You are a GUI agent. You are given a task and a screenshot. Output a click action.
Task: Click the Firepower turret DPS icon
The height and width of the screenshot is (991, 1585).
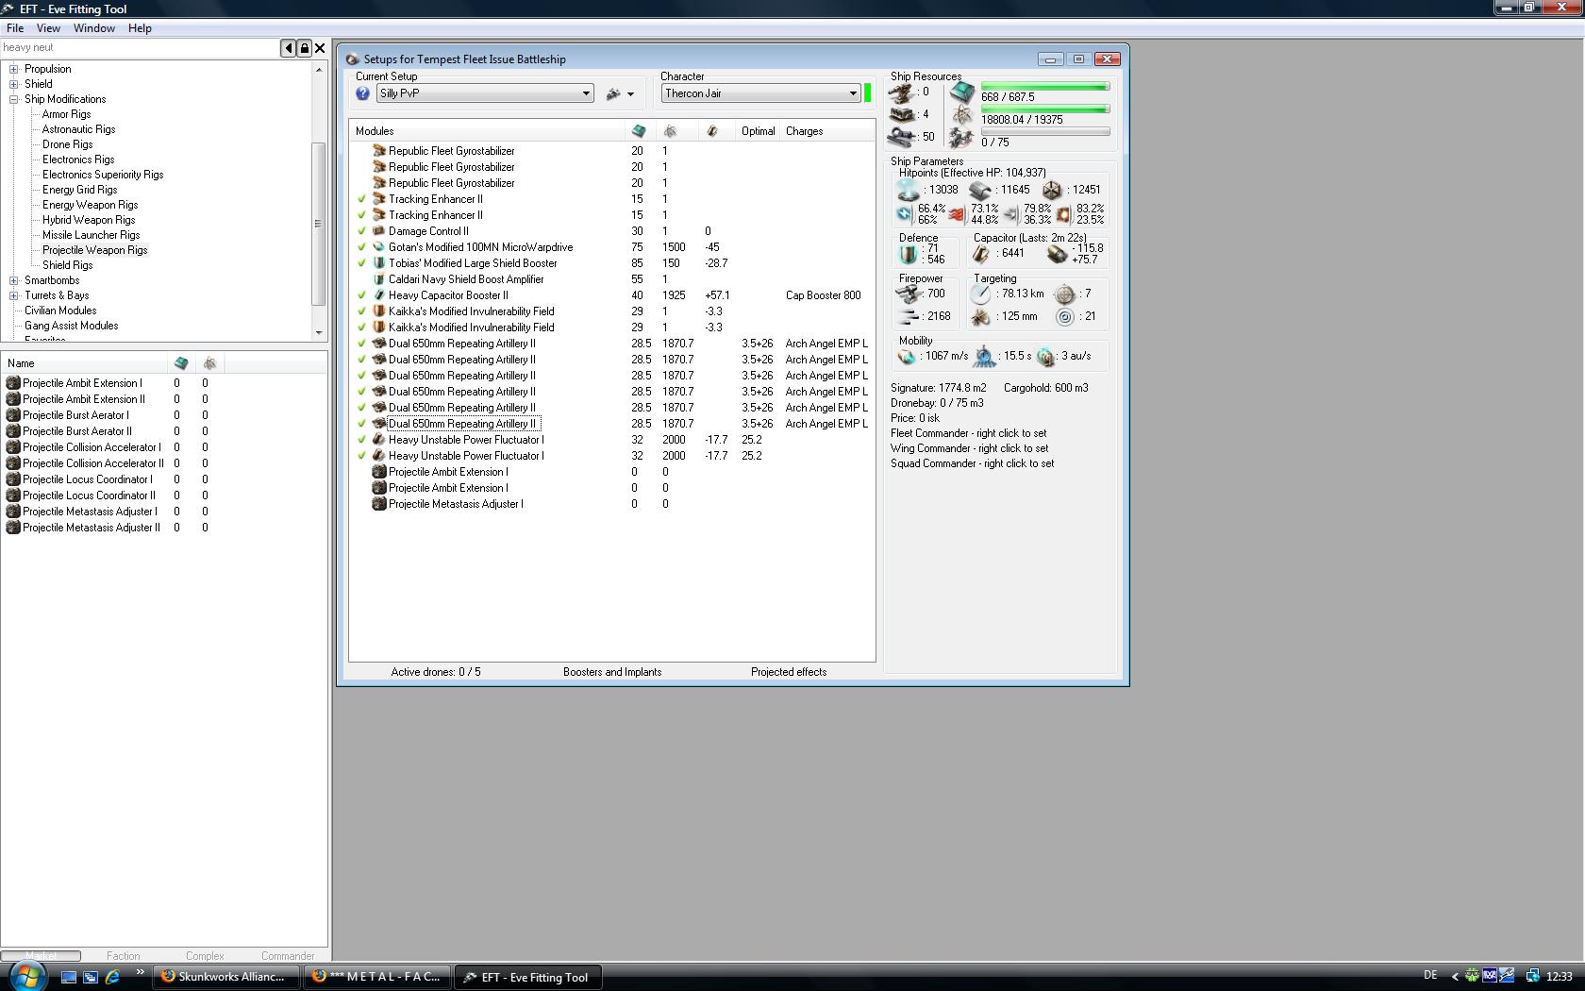point(908,294)
